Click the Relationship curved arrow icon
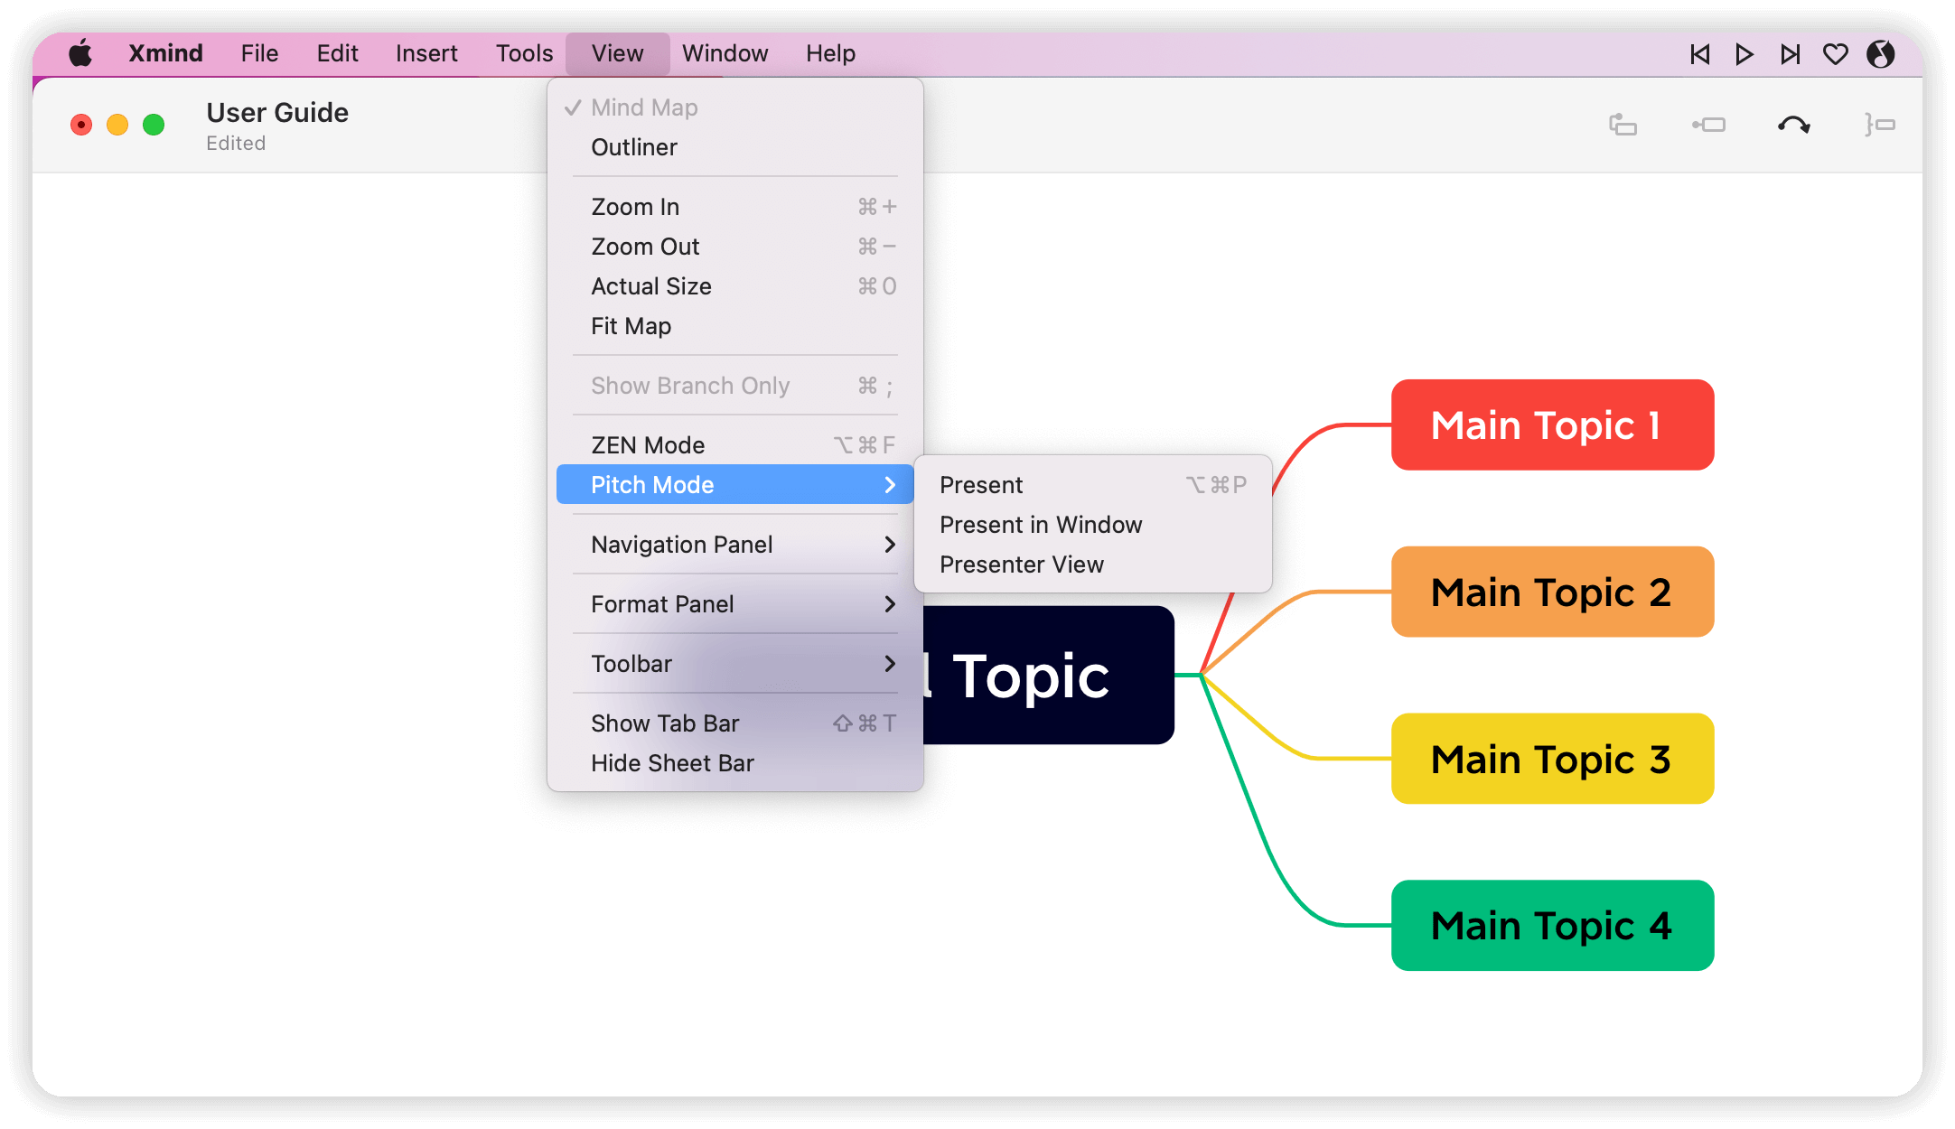Screen dimensions: 1955x1129 (1793, 125)
